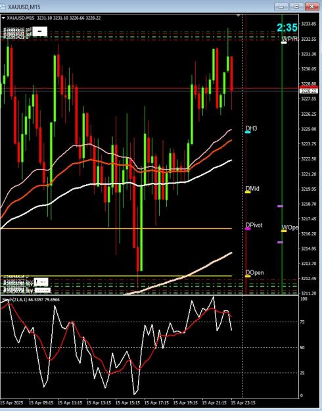The image size is (322, 411).
Task: Select the top sell order ticket label
Action: click(18, 29)
